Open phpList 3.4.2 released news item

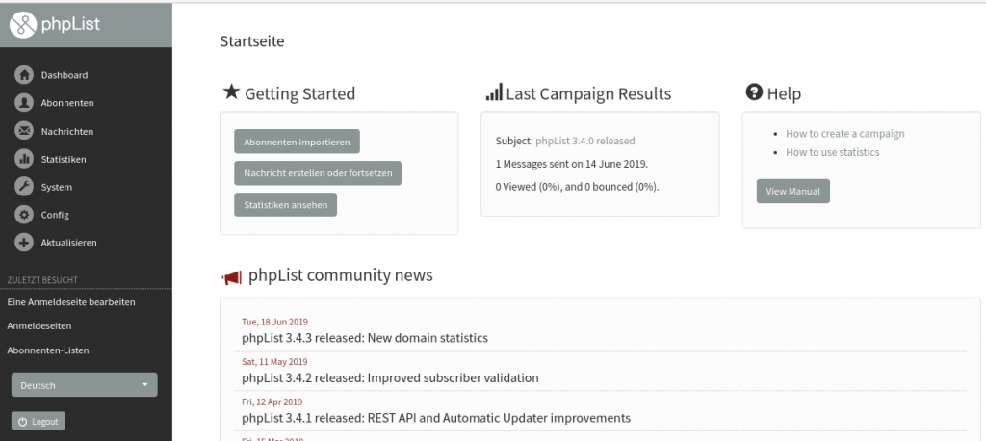pos(390,378)
